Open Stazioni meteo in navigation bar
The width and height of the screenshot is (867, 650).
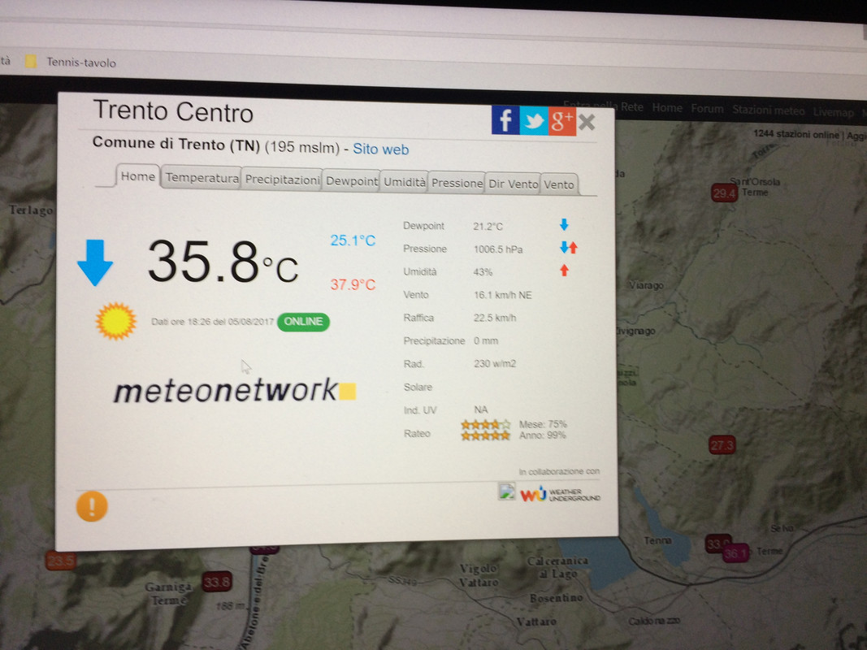(x=769, y=110)
